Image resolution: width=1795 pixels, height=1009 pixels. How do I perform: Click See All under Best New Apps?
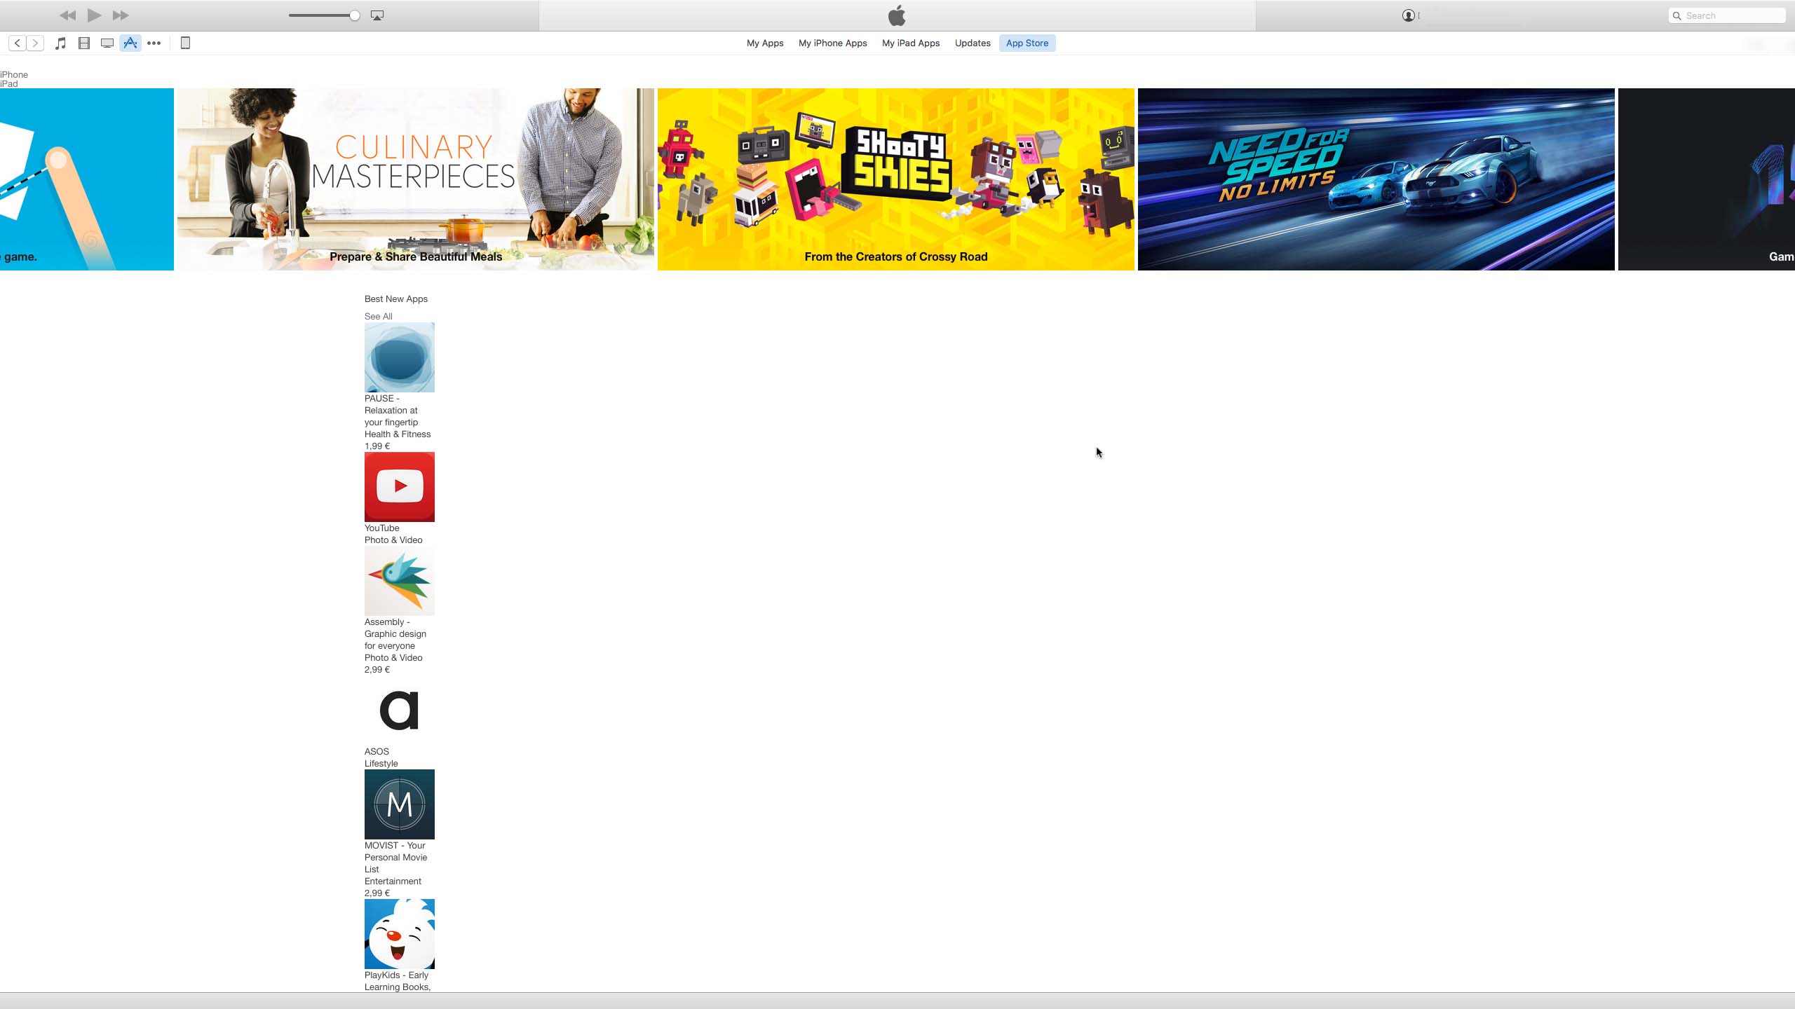pos(378,317)
